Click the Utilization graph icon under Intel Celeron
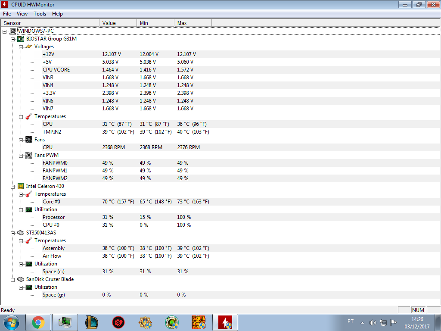Viewport: 441px width, 331px height. pos(29,209)
